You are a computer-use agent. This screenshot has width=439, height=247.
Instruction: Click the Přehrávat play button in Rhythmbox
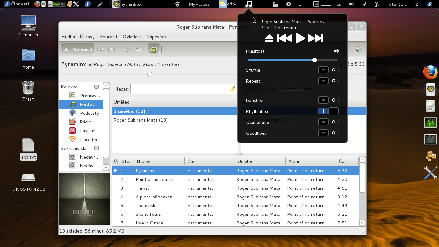click(x=77, y=50)
